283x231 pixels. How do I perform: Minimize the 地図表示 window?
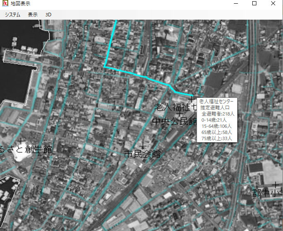(x=235, y=4)
